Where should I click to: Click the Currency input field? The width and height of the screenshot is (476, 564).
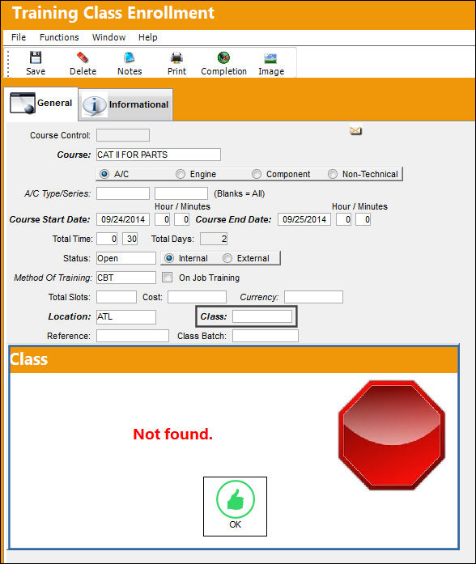(x=313, y=297)
